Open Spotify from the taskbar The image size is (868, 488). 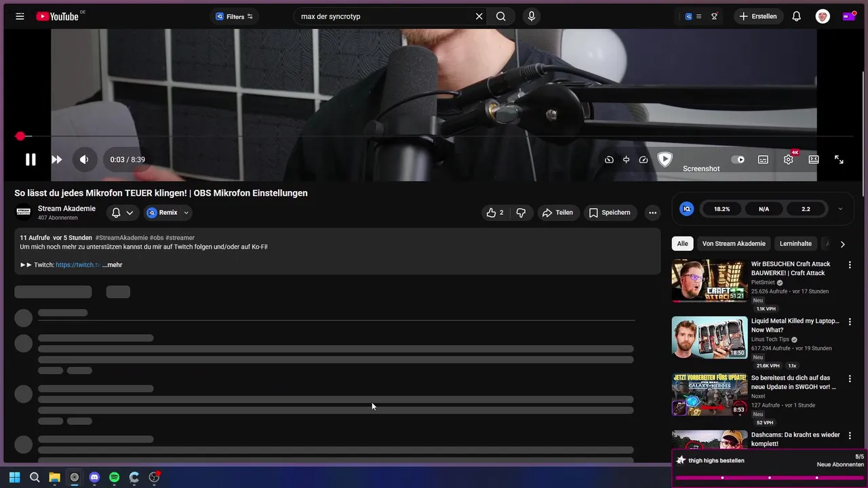coord(114,477)
